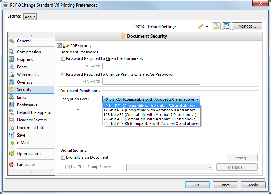Screen dimensions: 271x194
Task: Select 128-bit AES Acrobat 7.0 option
Action: (150, 115)
